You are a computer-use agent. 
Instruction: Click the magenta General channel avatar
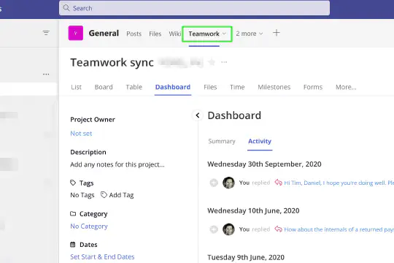(76, 33)
